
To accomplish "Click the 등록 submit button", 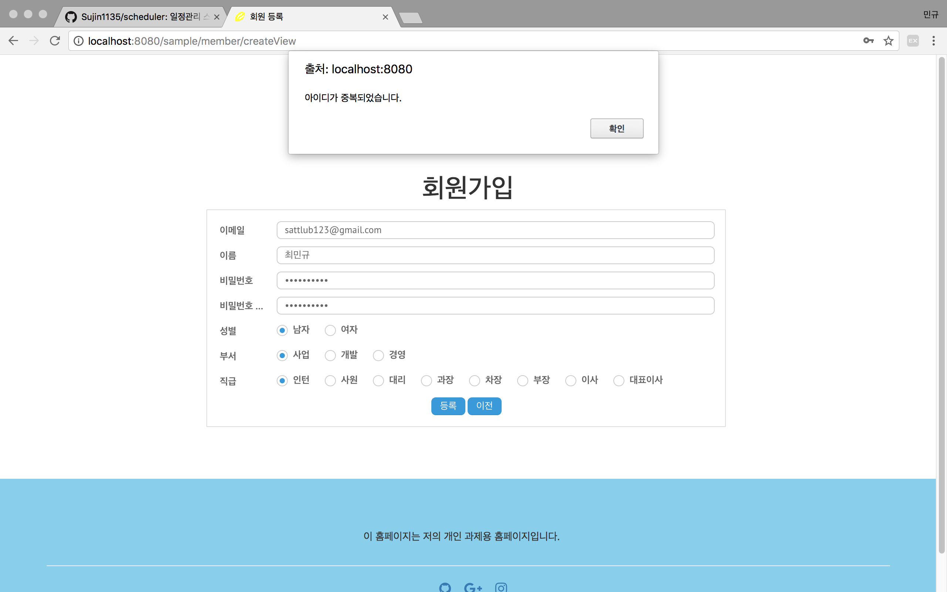I will (x=448, y=406).
